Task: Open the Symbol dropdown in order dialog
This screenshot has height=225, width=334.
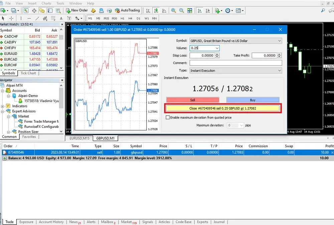Action: pos(235,41)
